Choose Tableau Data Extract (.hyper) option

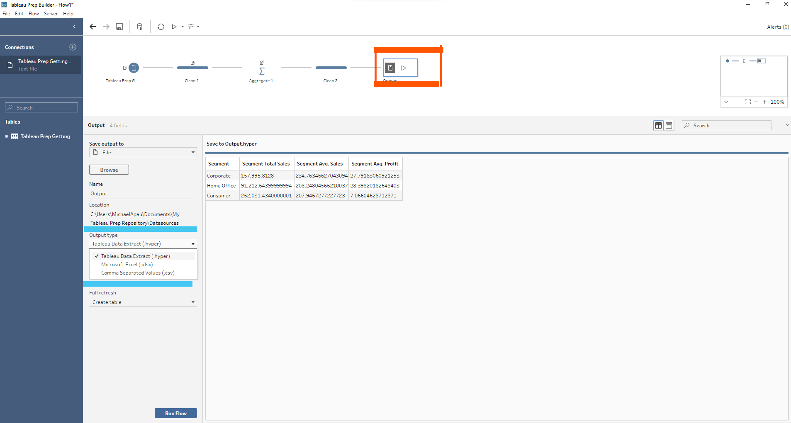pos(144,256)
